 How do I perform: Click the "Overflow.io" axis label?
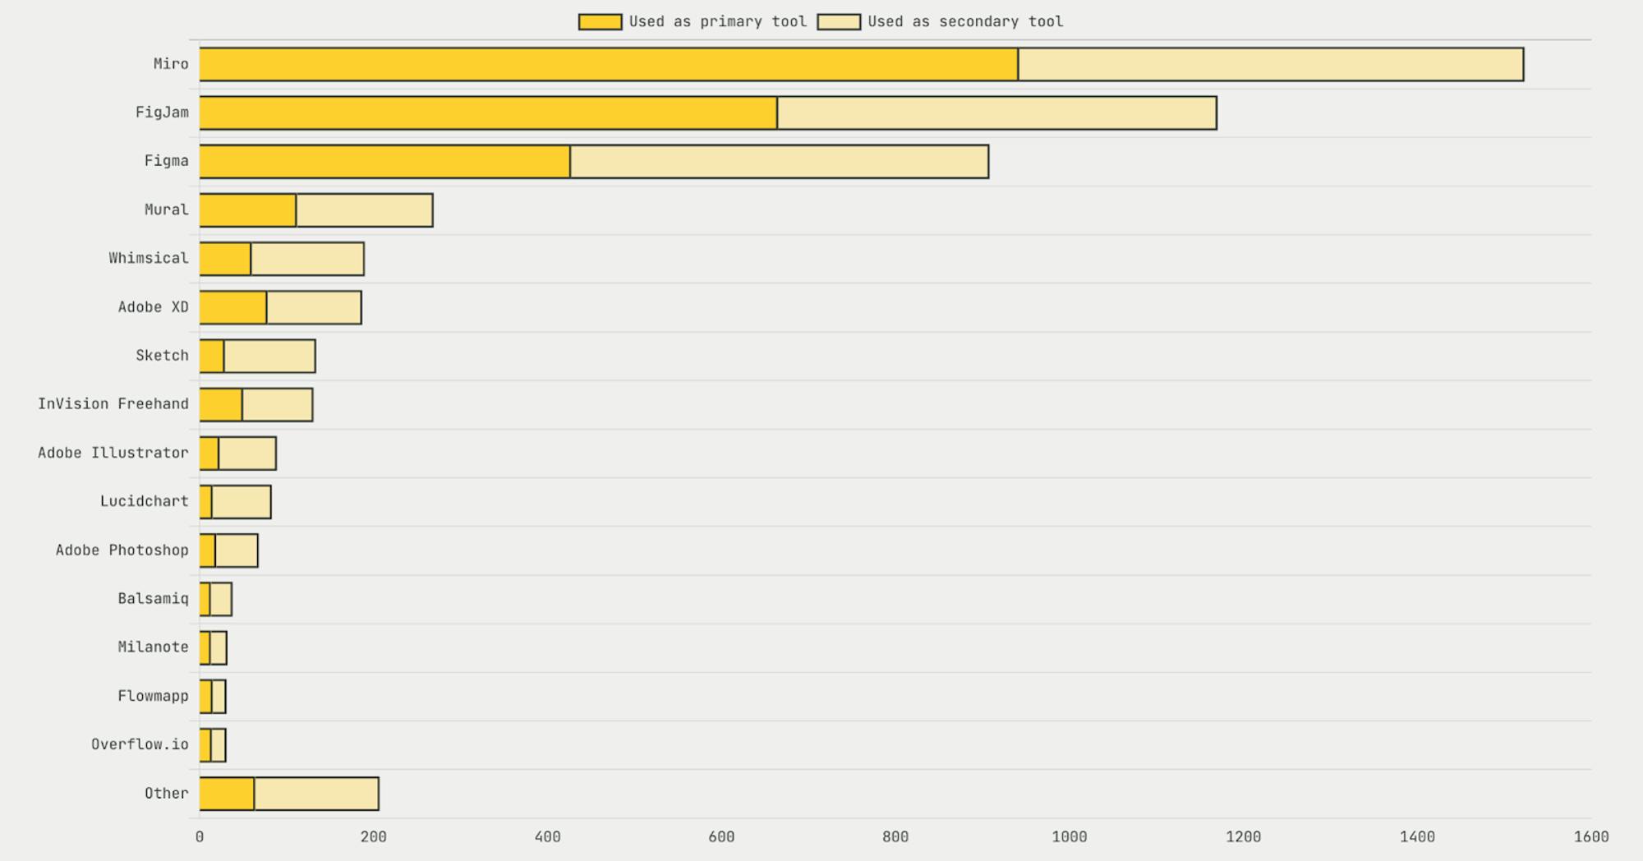click(140, 744)
